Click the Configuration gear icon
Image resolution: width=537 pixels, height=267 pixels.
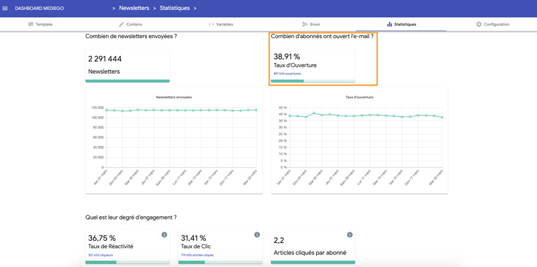(x=479, y=24)
